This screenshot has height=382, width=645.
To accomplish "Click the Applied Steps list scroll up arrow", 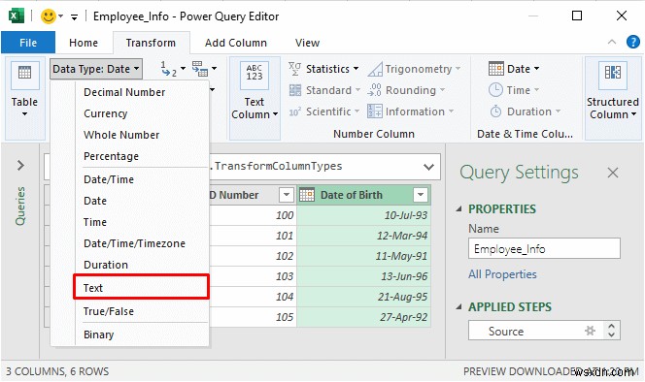I will coord(612,326).
